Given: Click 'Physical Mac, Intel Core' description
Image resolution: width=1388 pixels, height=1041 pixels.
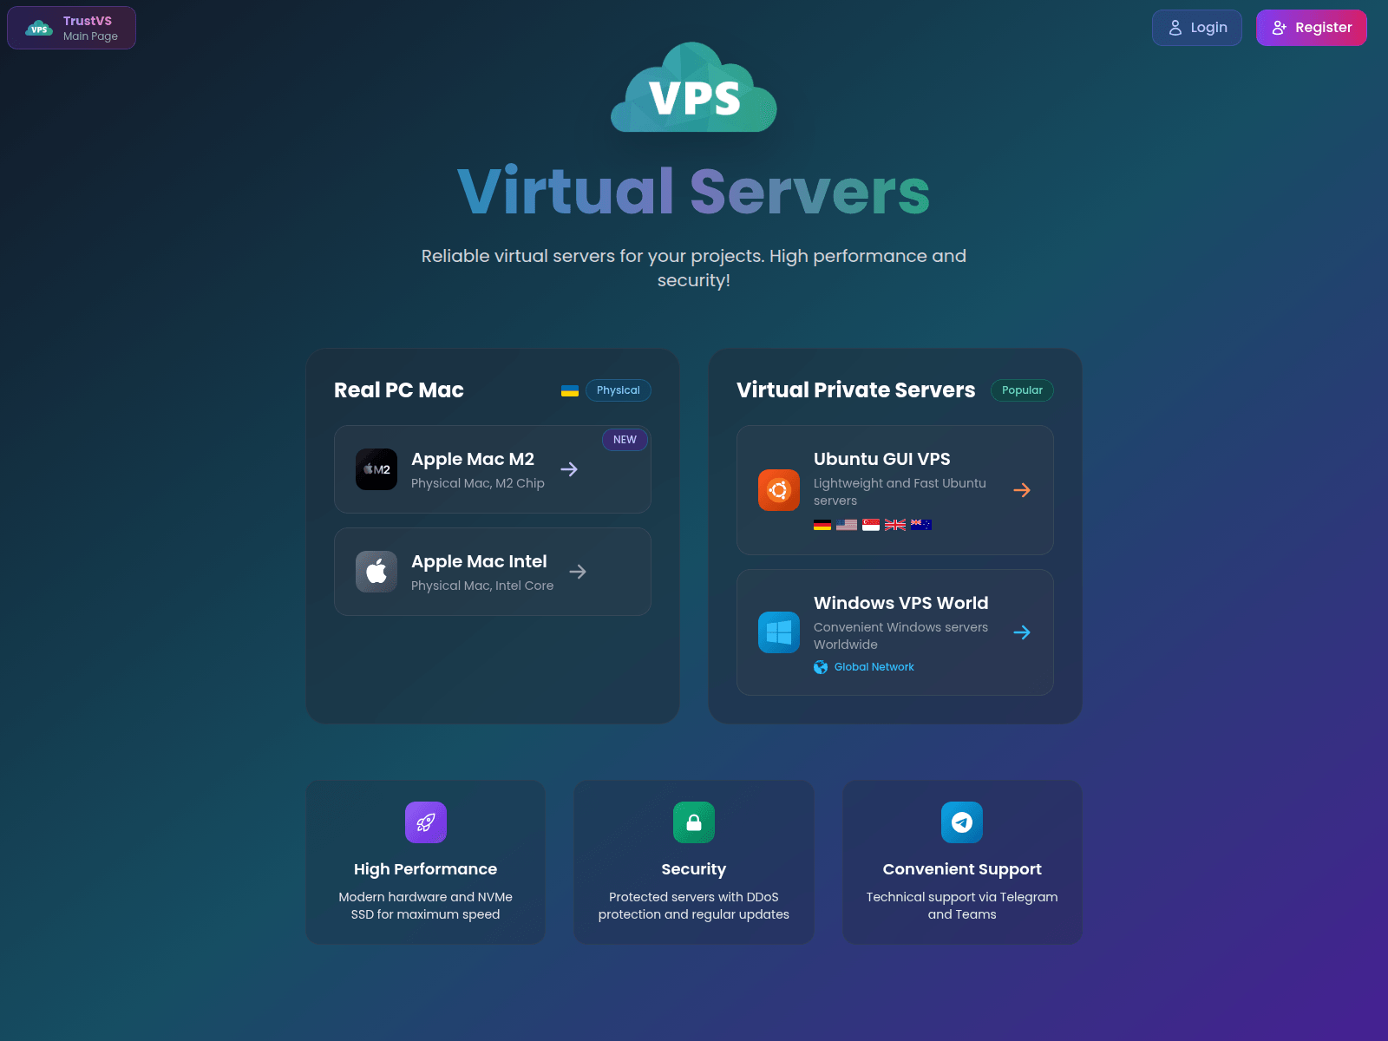Looking at the screenshot, I should point(482,586).
